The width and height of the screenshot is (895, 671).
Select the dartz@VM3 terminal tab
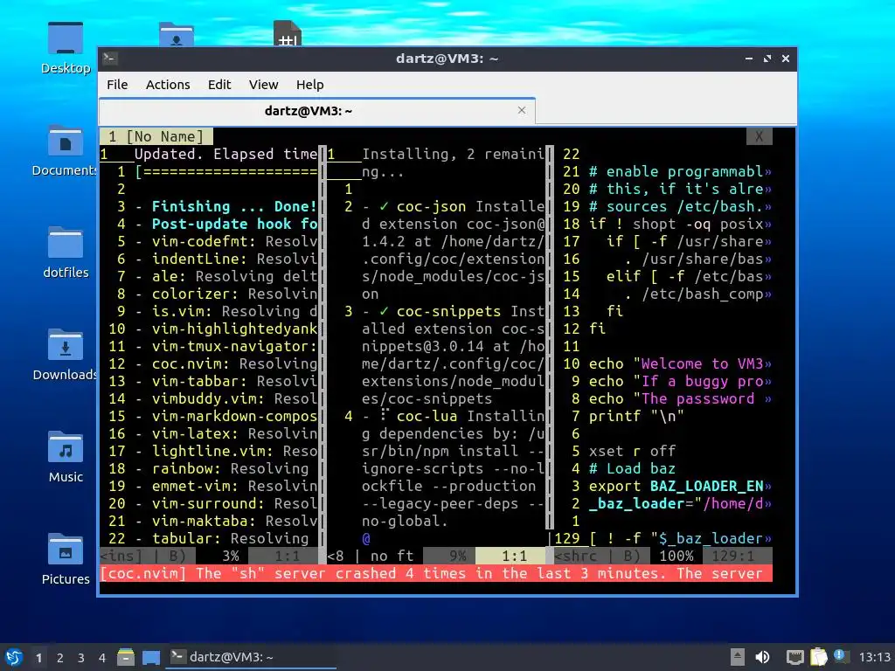[x=316, y=111]
